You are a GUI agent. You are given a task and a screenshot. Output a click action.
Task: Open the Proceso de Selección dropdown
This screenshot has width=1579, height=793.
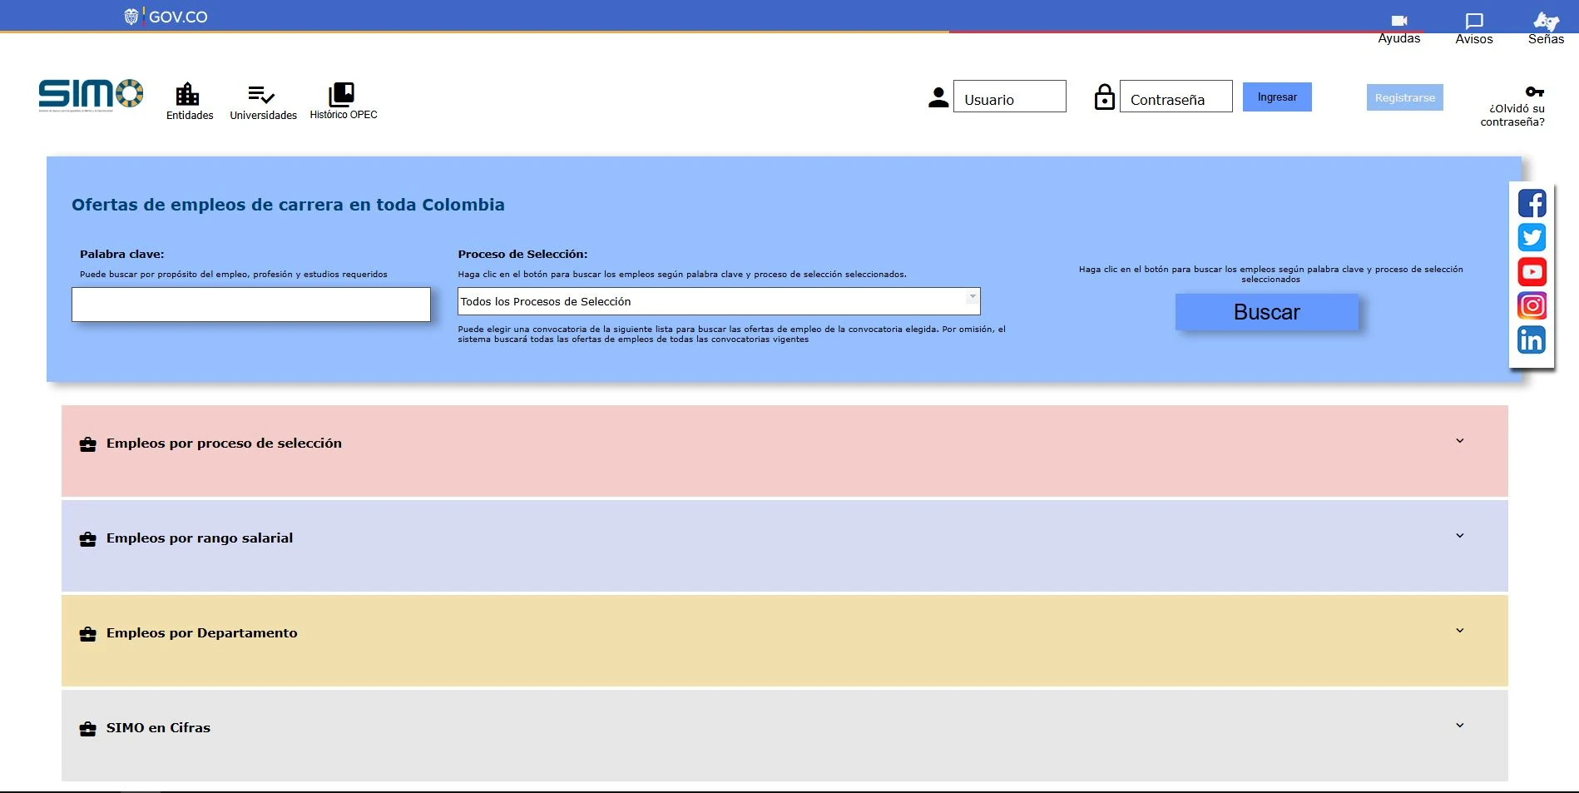pyautogui.click(x=719, y=301)
